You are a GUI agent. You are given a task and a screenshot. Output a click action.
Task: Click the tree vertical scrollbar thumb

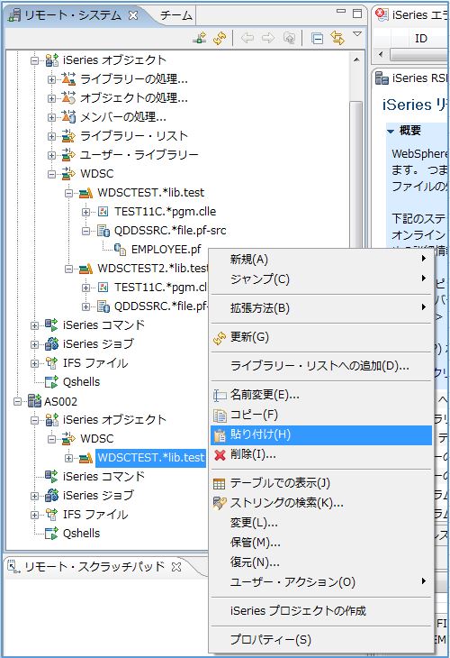356,174
